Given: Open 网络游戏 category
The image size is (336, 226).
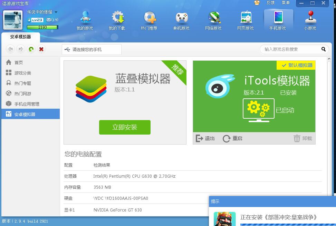Looking at the screenshot, I should (x=213, y=21).
